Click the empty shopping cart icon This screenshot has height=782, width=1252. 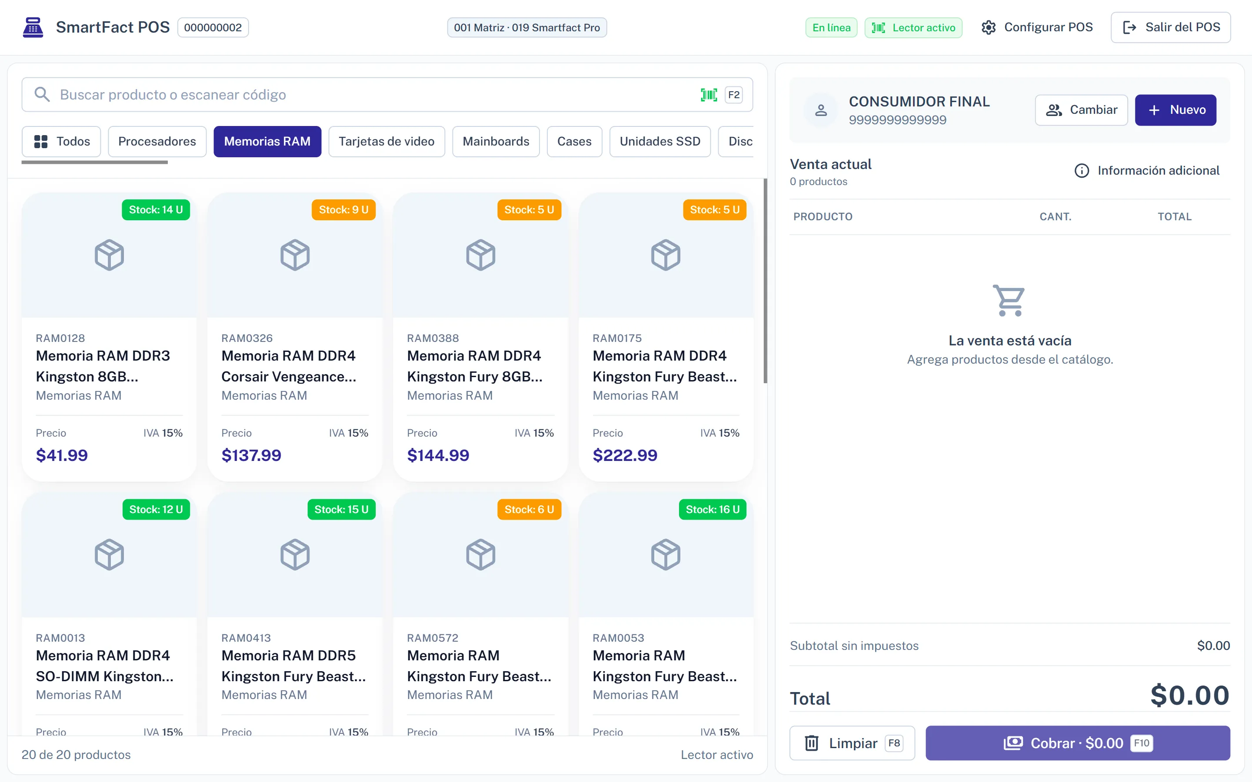click(x=1009, y=301)
